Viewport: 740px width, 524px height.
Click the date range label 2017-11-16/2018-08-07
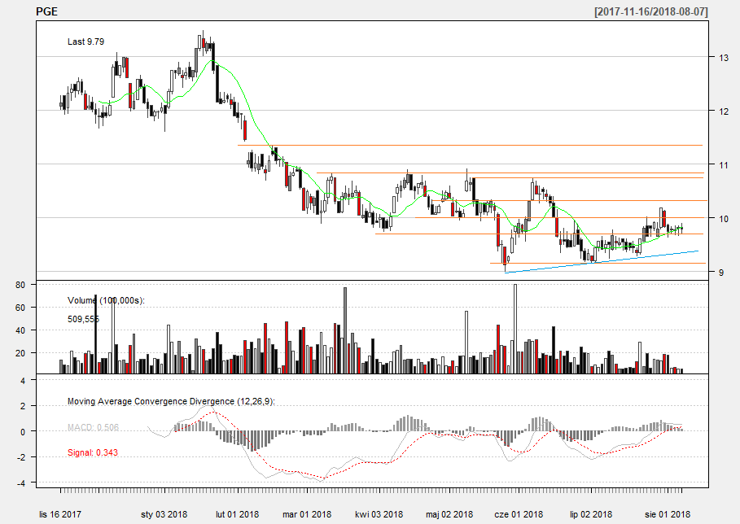[650, 11]
